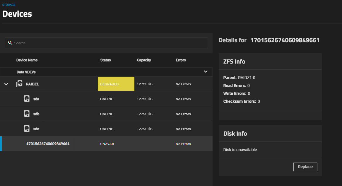Select the sdb device name
The image size is (342, 186).
coord(36,114)
